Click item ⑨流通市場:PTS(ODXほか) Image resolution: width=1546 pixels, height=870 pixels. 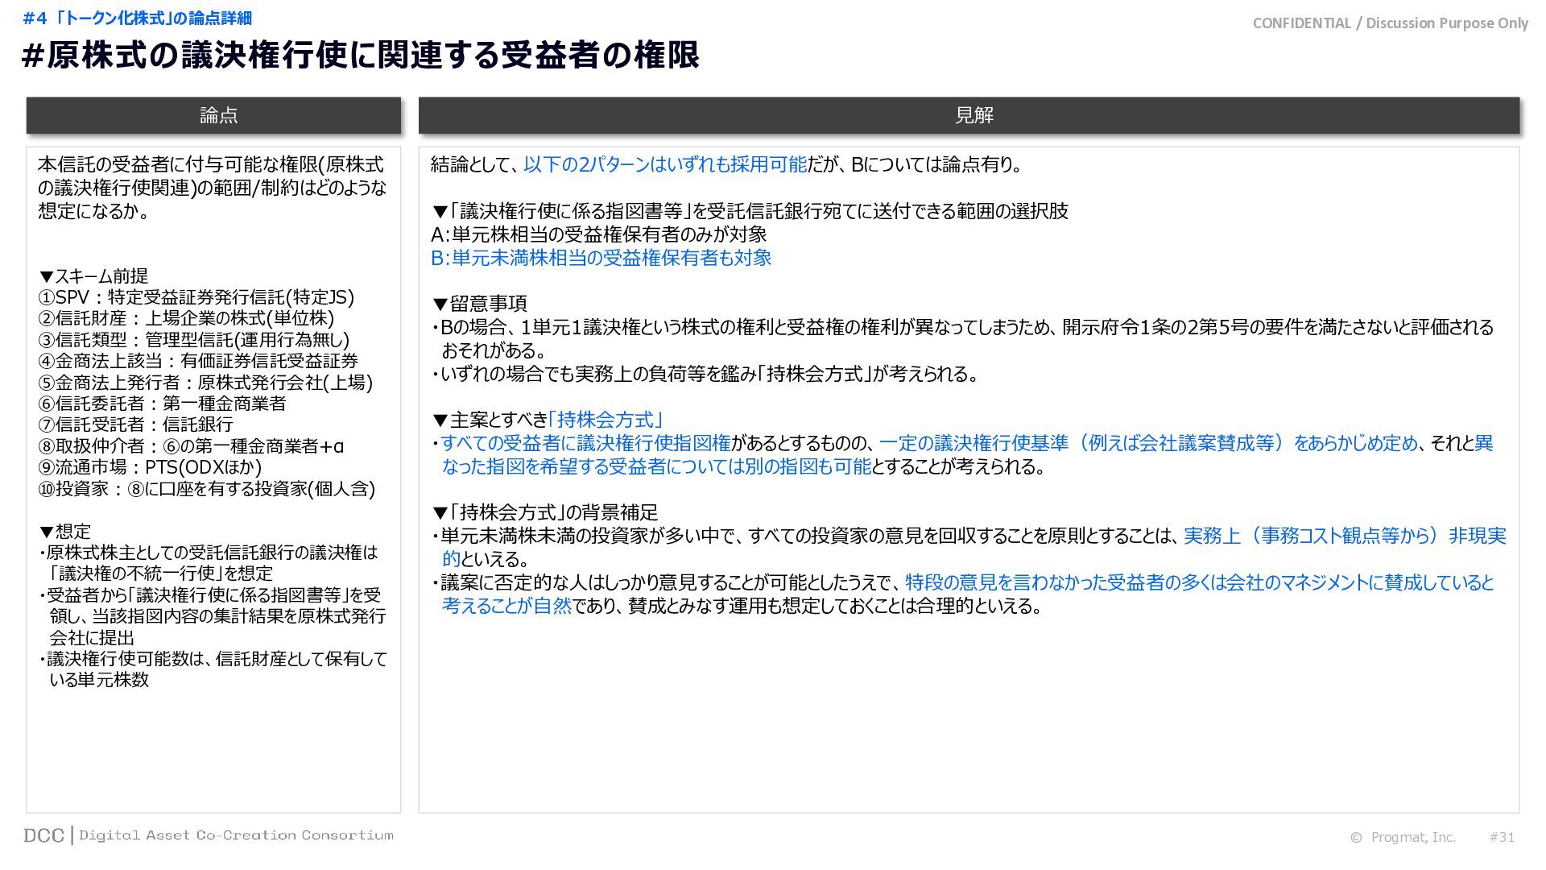(150, 467)
